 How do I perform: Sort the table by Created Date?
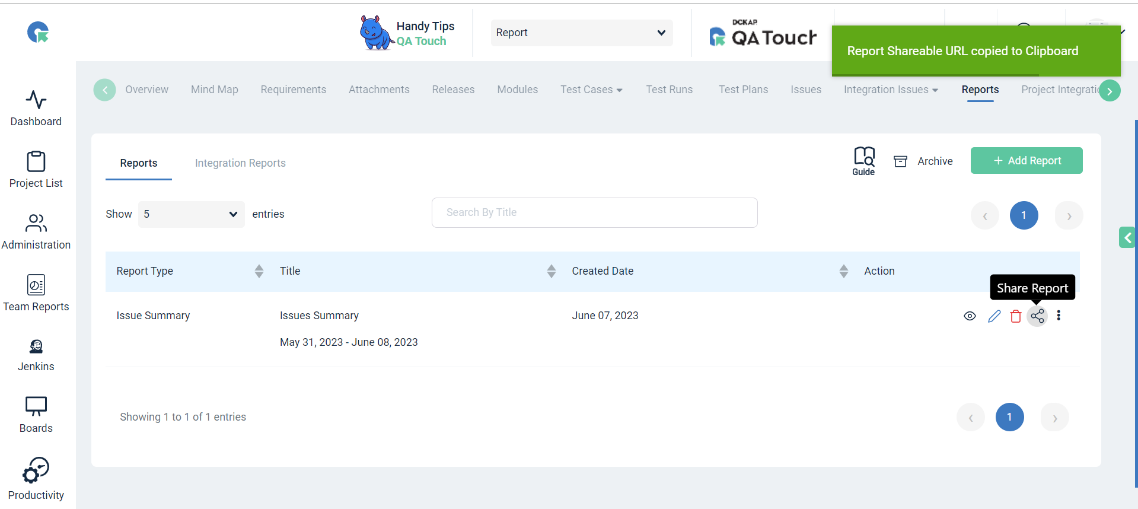pos(844,271)
